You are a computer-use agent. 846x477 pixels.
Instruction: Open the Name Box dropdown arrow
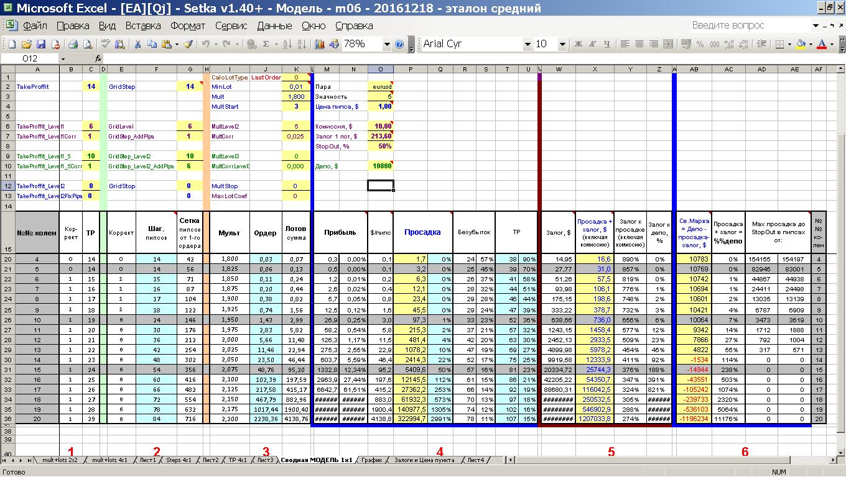click(x=62, y=59)
